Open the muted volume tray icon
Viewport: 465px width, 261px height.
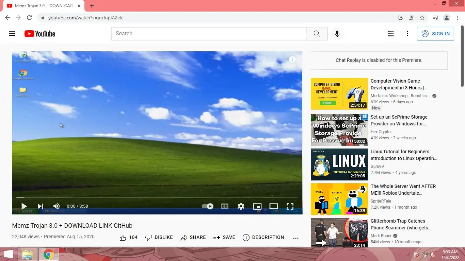coord(433,255)
